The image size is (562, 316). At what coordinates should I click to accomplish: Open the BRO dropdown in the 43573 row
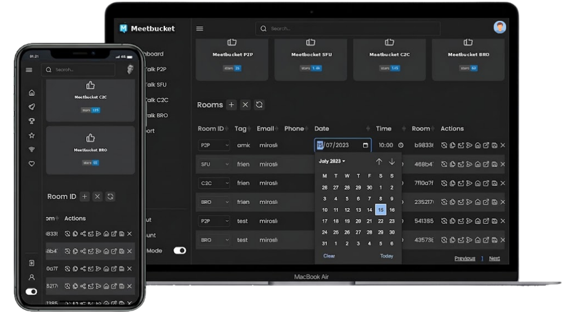(x=214, y=240)
